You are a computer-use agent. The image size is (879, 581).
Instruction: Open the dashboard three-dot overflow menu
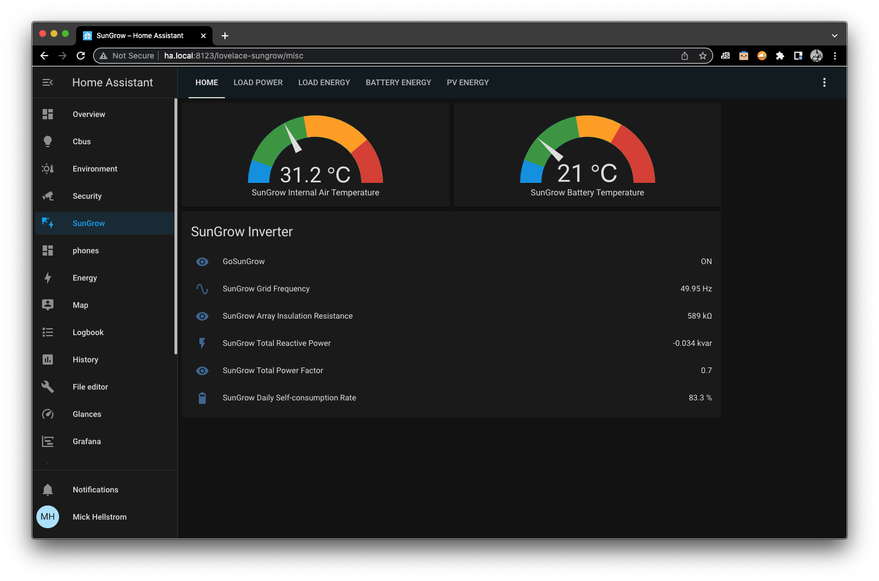coord(824,82)
